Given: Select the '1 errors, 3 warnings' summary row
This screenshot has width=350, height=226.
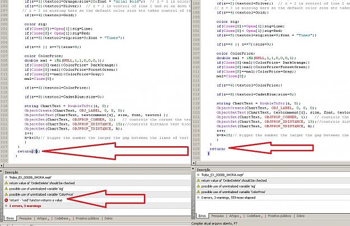Looking at the screenshot, I should pyautogui.click(x=97, y=206).
